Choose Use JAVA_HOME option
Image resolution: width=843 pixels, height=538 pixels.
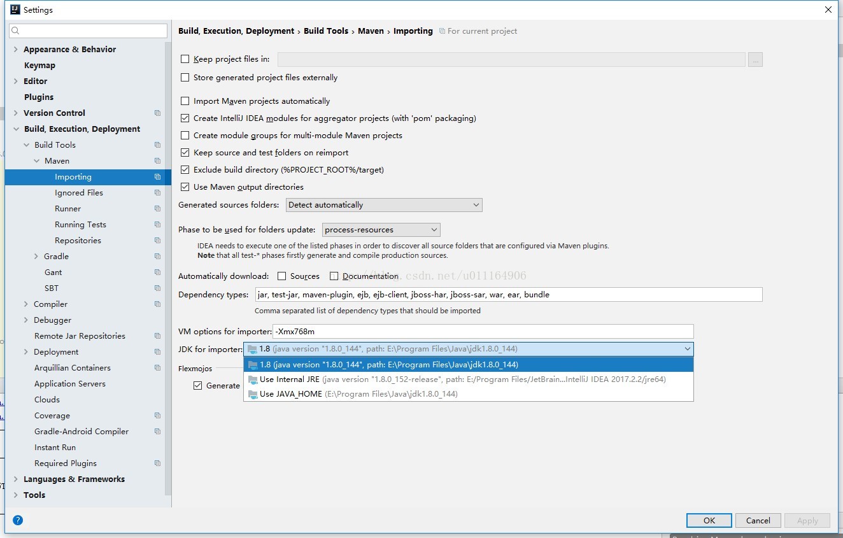(469, 394)
